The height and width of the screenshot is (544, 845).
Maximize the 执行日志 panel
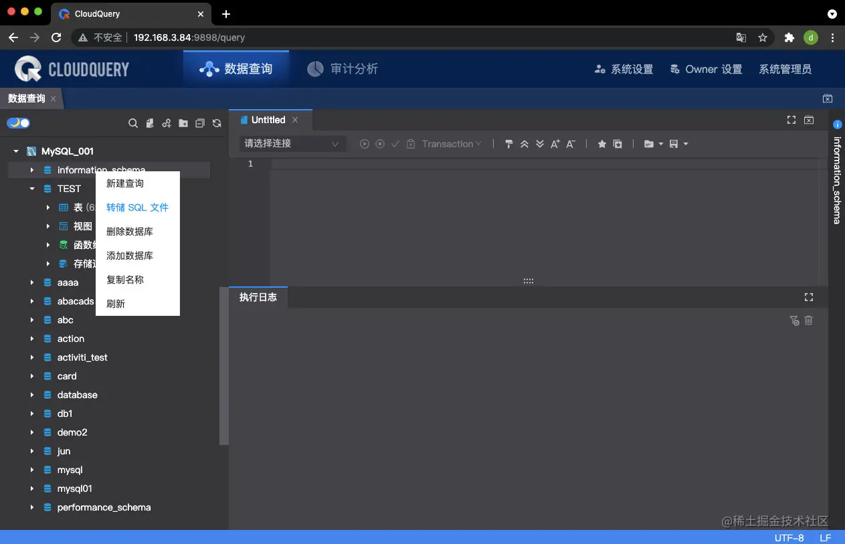click(x=809, y=297)
